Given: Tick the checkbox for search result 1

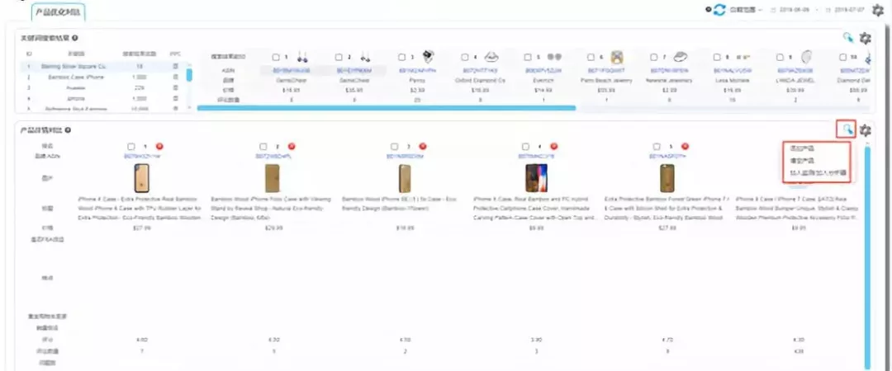Looking at the screenshot, I should [x=276, y=57].
